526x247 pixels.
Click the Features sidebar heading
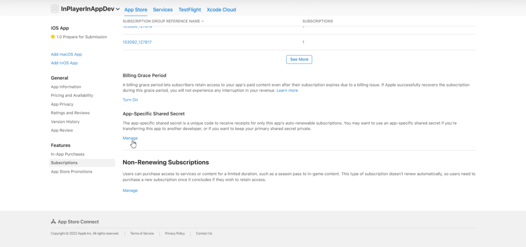pos(61,145)
